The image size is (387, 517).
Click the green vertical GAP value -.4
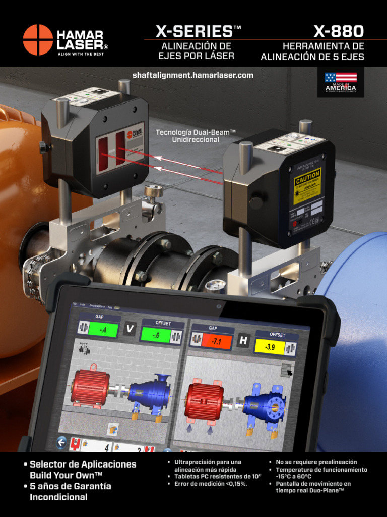[x=103, y=330]
